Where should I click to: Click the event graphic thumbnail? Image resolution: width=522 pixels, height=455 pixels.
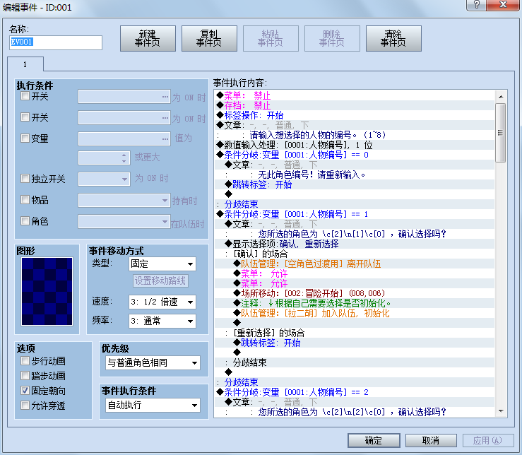47,292
